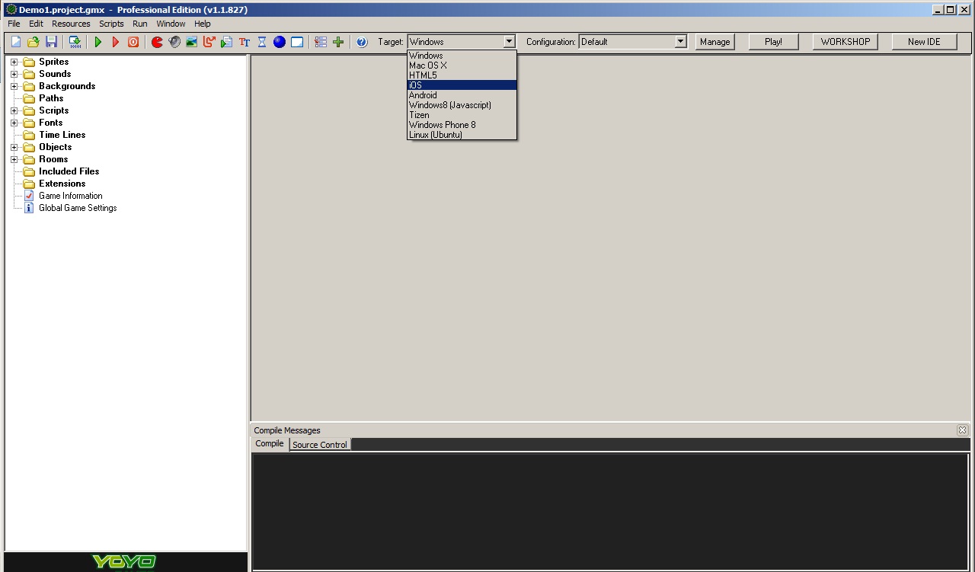Close the Compile Messages panel
Image resolution: width=975 pixels, height=572 pixels.
click(x=962, y=430)
